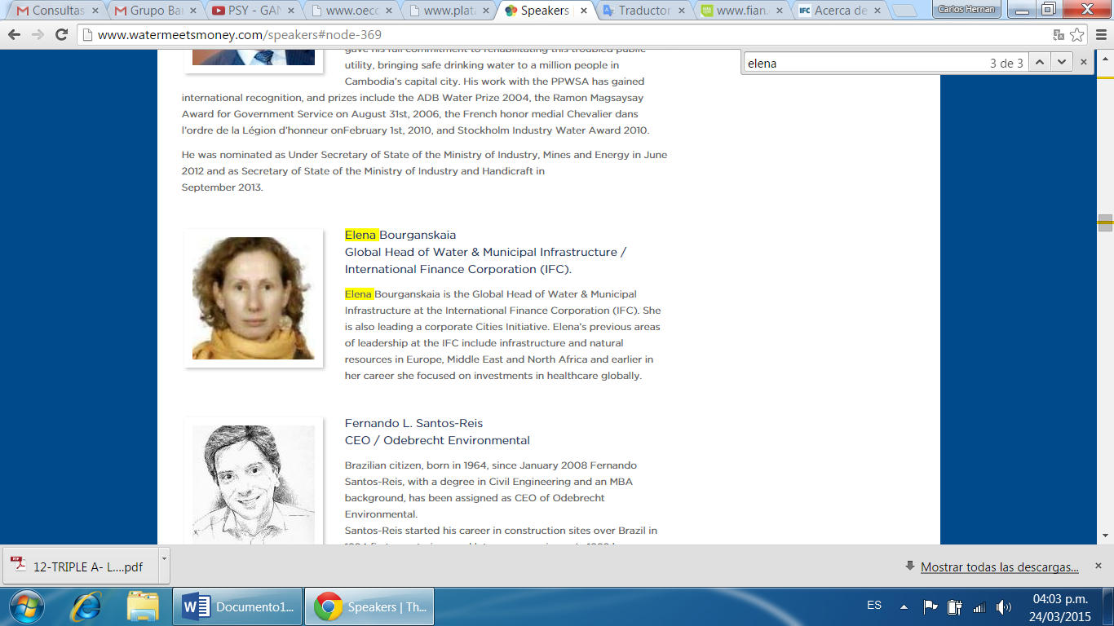Click Elena Bourganskaia's photo
The height and width of the screenshot is (626, 1114).
[254, 298]
